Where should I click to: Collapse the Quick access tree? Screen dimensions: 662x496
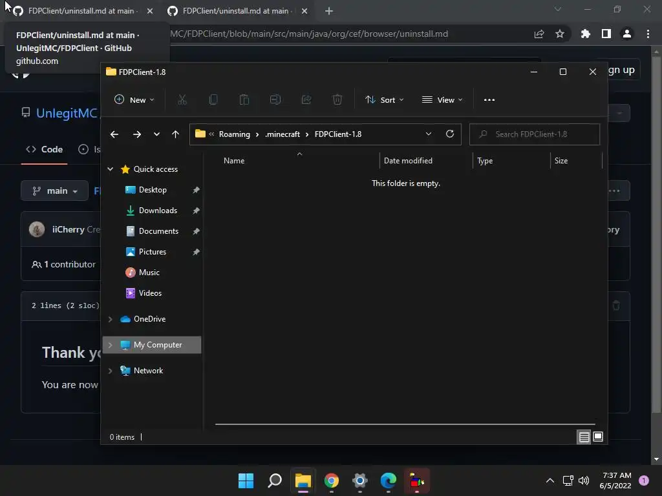(x=110, y=169)
